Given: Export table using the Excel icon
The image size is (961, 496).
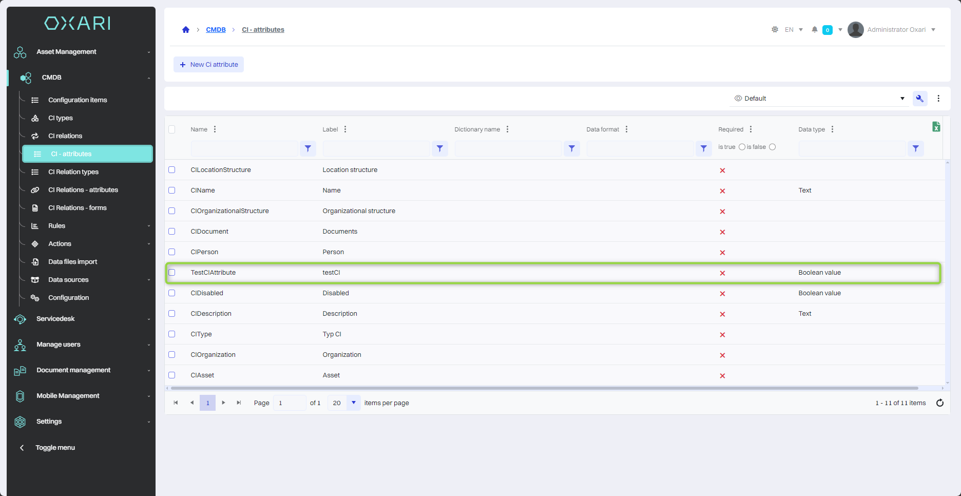Looking at the screenshot, I should coord(936,127).
